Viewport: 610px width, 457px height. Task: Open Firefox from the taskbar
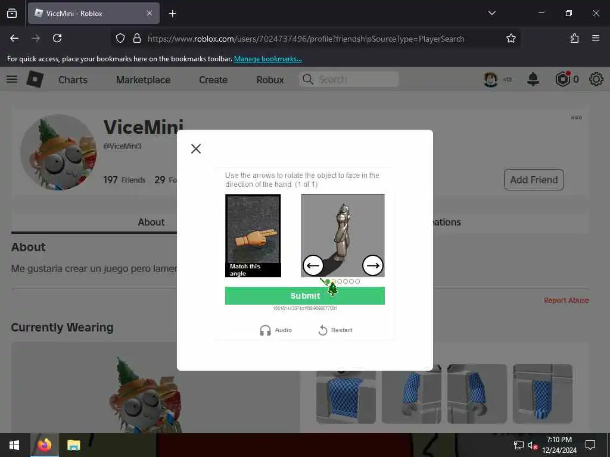(x=44, y=445)
